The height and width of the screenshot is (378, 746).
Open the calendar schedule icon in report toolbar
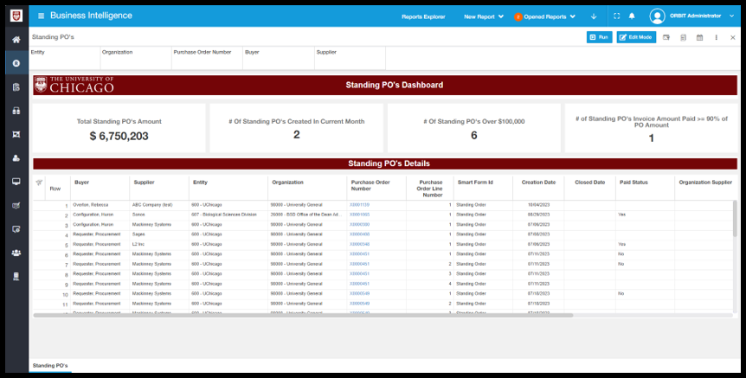click(699, 37)
